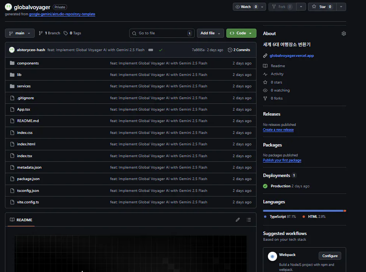Star the globalvoyager repository
366x272 pixels.
click(322, 7)
